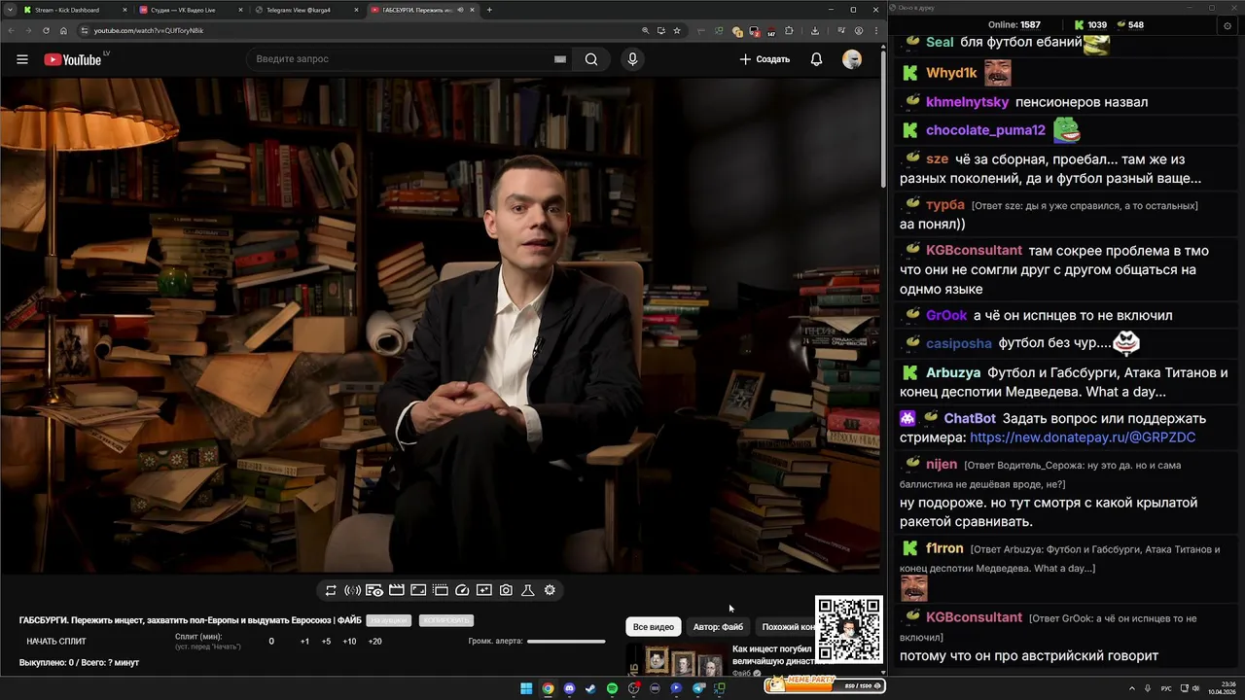Open the tab search dropdown arrow
The width and height of the screenshot is (1245, 700).
click(9, 10)
